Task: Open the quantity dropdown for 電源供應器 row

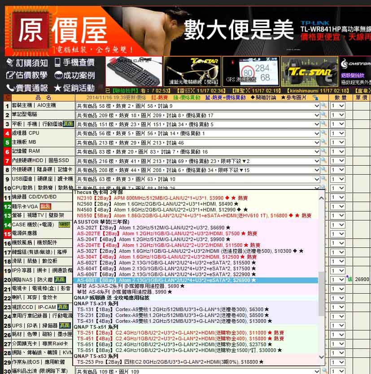Action: [338, 234]
